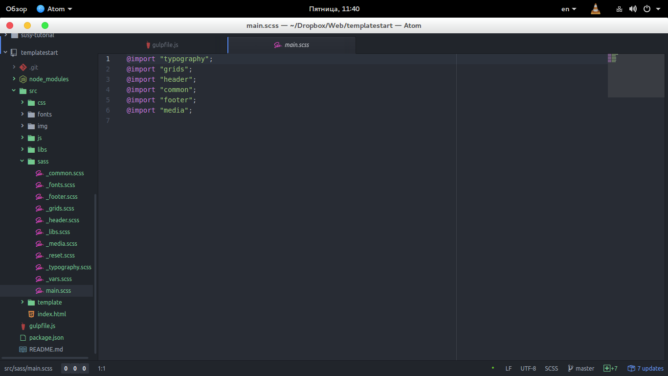This screenshot has width=668, height=376.
Task: Click the Sass icon beside _libs.scss
Action: (39, 232)
